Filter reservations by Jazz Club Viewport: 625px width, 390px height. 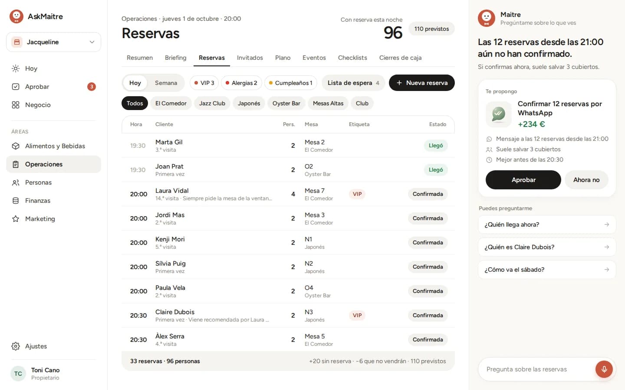(212, 103)
